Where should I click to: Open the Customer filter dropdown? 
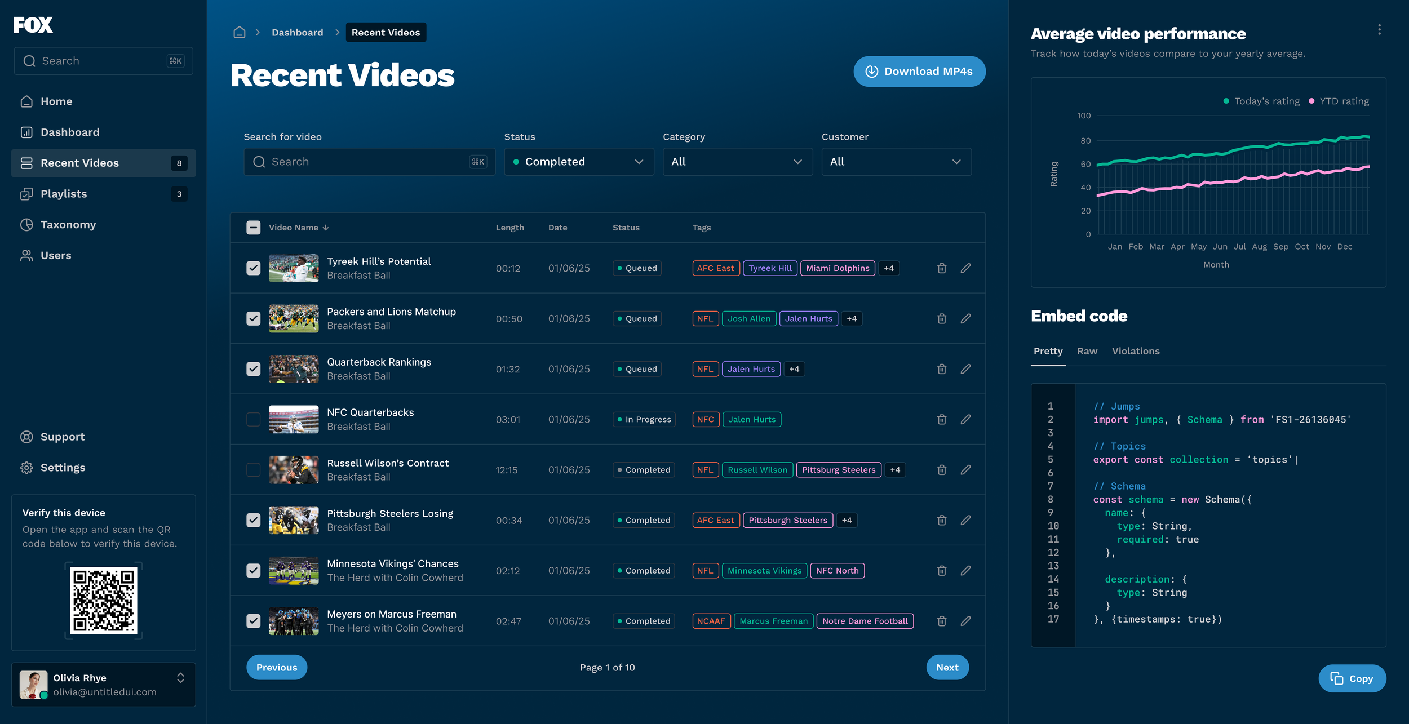click(x=896, y=162)
